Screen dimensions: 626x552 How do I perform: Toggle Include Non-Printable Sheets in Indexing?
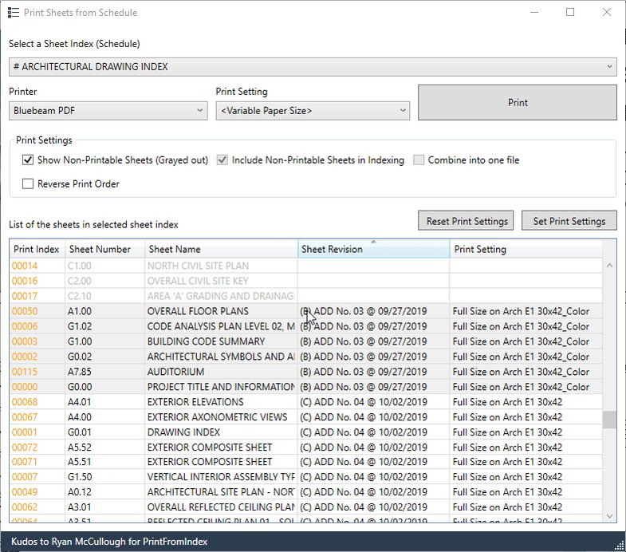(x=222, y=160)
